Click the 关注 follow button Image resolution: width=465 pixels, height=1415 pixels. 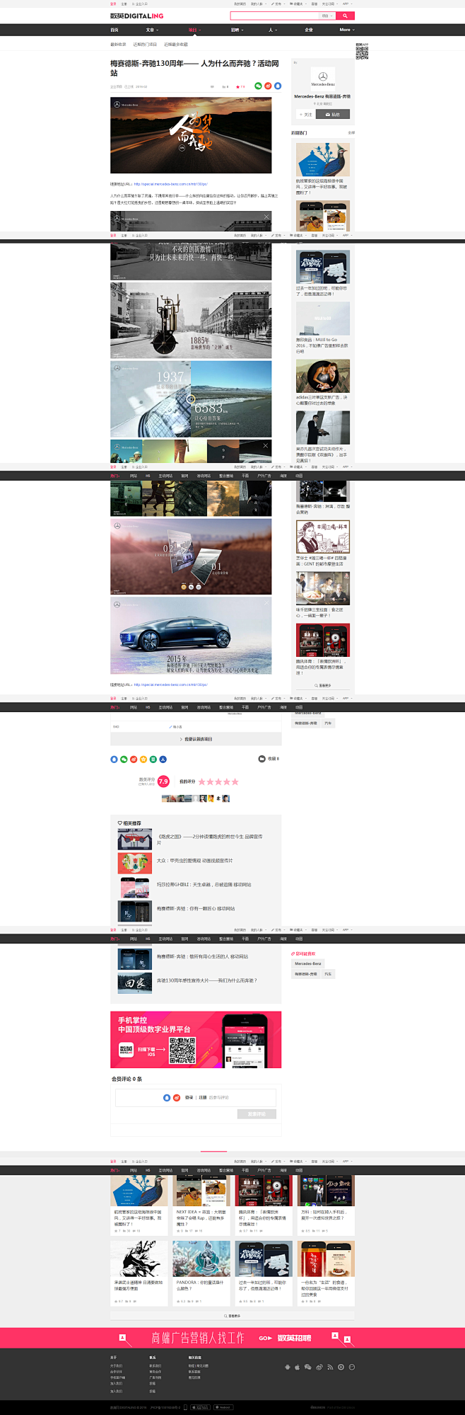pyautogui.click(x=305, y=114)
